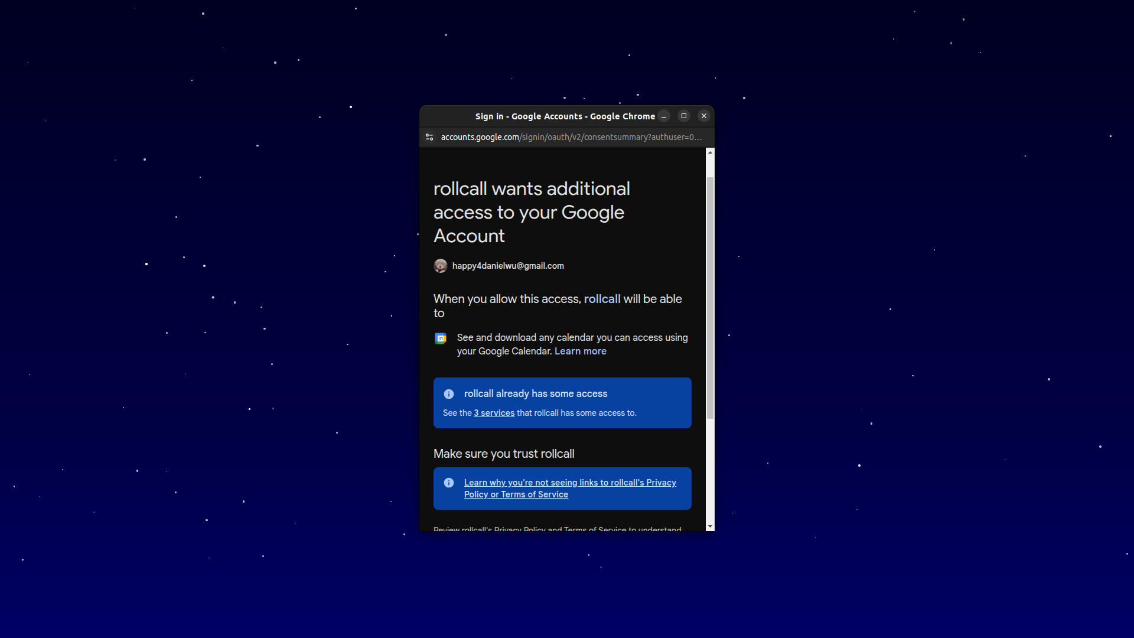Open the '3 services' link
The width and height of the screenshot is (1134, 638).
coord(494,414)
